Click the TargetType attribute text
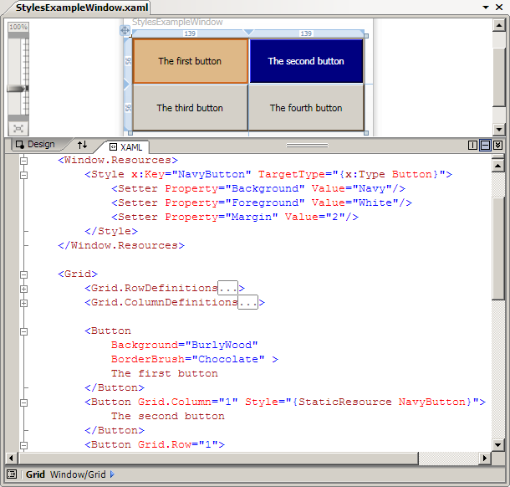The width and height of the screenshot is (510, 487). coord(352,175)
